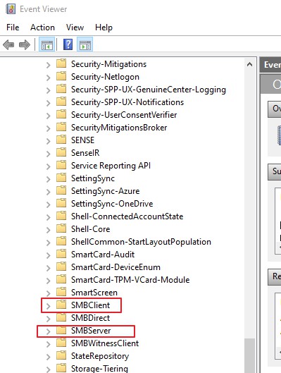Open the File menu
The height and width of the screenshot is (373, 281).
tap(13, 27)
